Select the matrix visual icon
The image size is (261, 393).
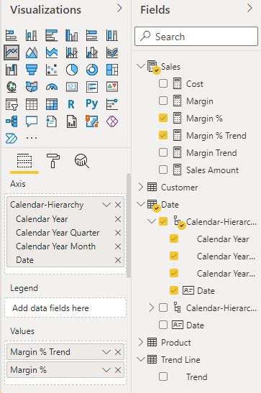coord(52,104)
